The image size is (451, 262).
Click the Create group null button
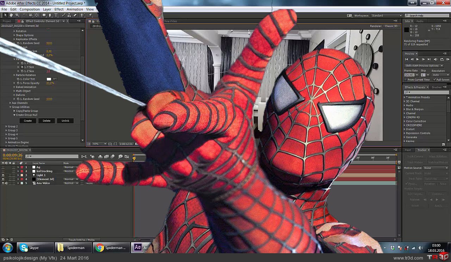[x=28, y=121]
